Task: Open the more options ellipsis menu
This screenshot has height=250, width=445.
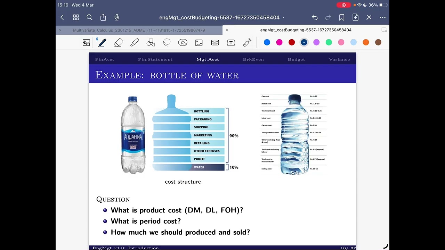Action: click(x=382, y=17)
